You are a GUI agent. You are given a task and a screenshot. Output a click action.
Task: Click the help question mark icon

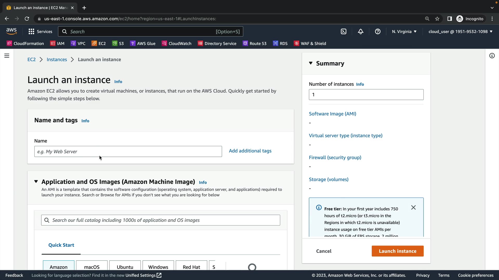point(378,32)
